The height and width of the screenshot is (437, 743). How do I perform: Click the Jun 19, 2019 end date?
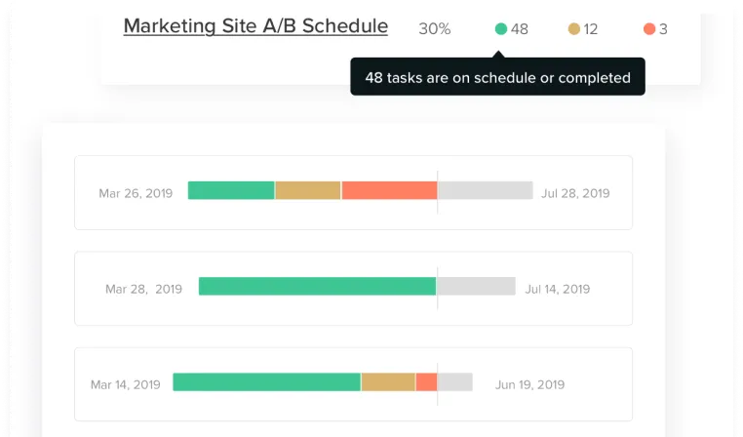coord(529,384)
